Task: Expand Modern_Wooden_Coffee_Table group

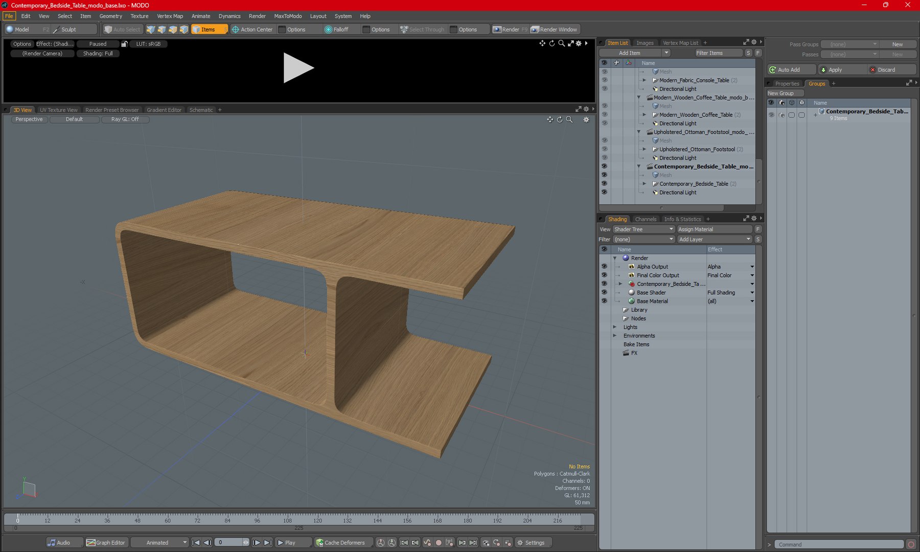Action: pyautogui.click(x=645, y=114)
